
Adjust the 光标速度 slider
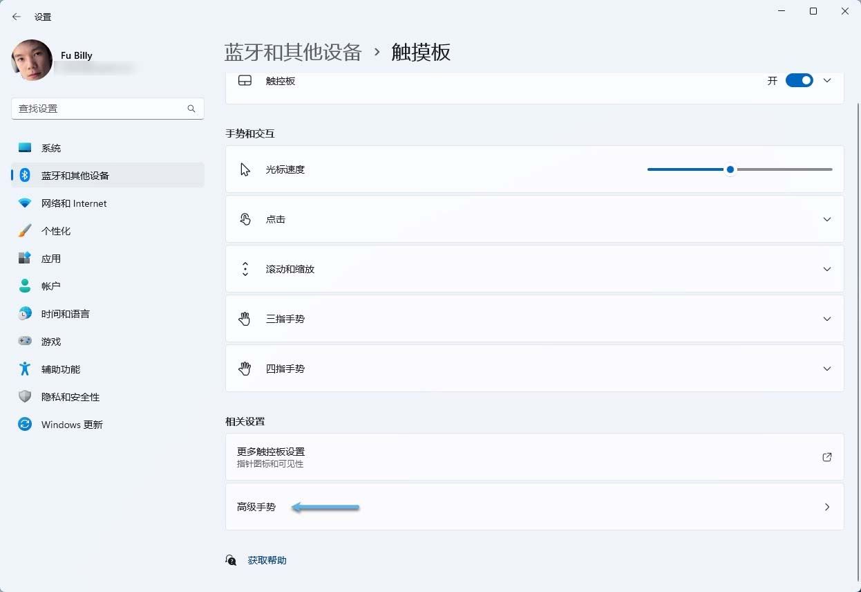[x=730, y=169]
